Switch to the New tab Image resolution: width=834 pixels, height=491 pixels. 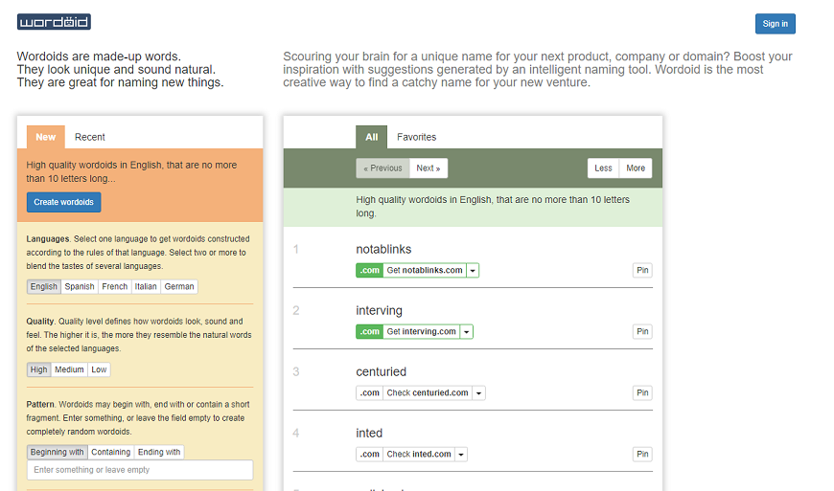click(x=46, y=137)
